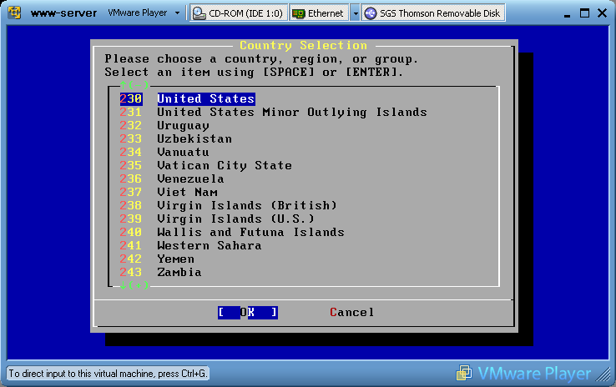Expand the device list dropdown arrow
This screenshot has height=387, width=616.
[355, 13]
